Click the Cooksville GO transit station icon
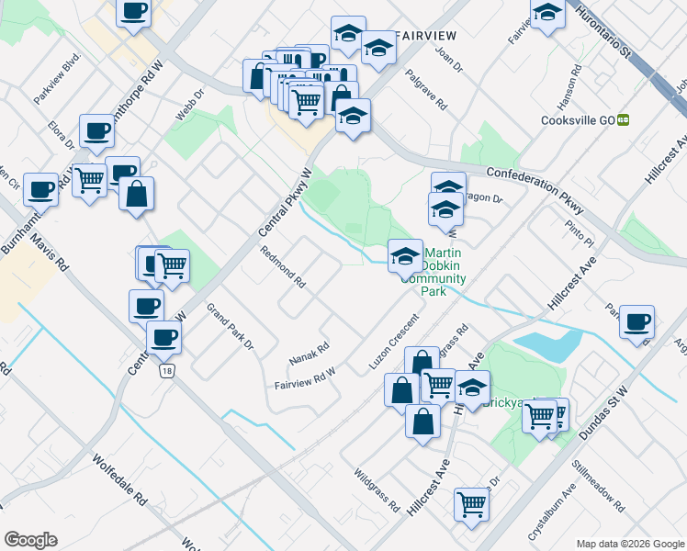 pos(623,120)
